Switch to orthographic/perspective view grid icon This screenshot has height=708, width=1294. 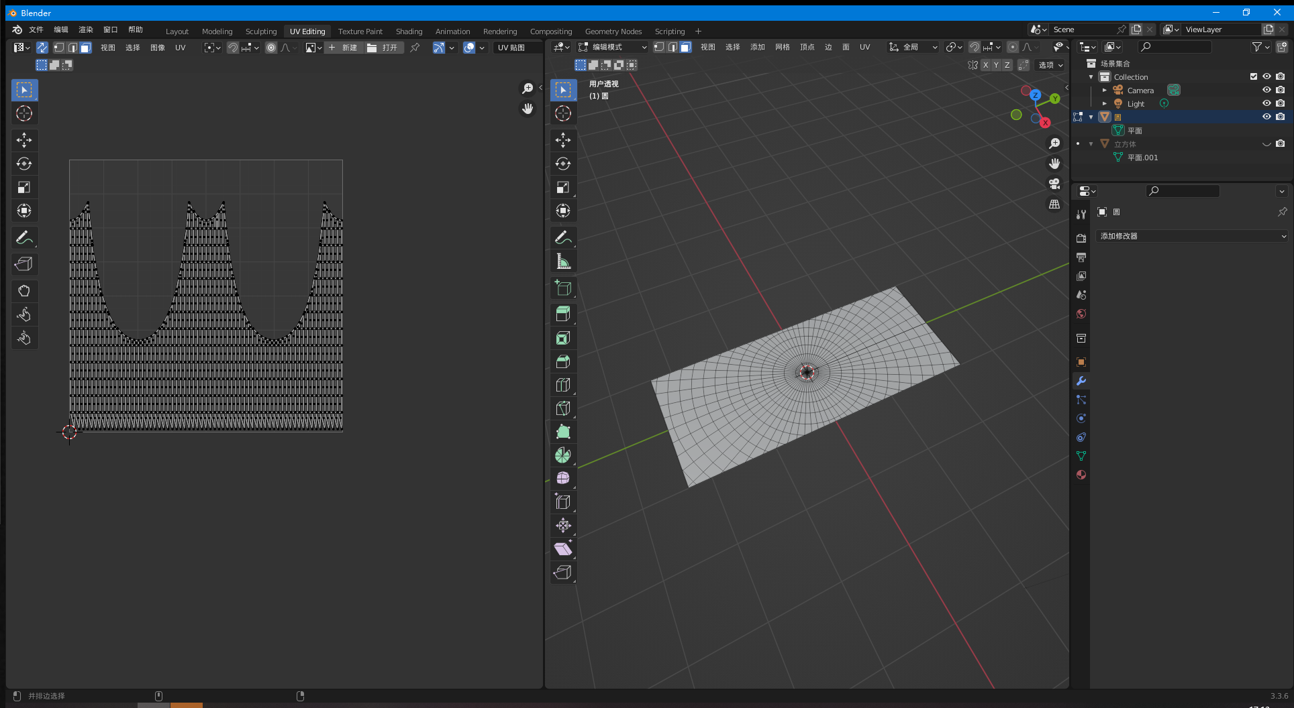[1054, 204]
